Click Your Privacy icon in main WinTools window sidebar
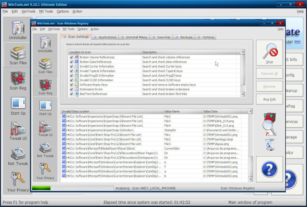307x207 pixels. [18, 179]
